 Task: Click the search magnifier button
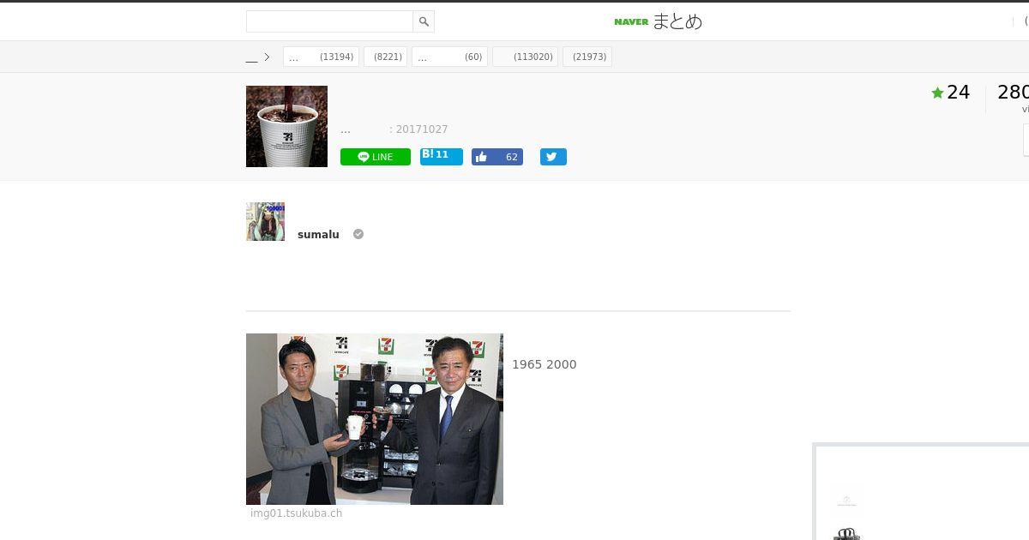tap(424, 21)
